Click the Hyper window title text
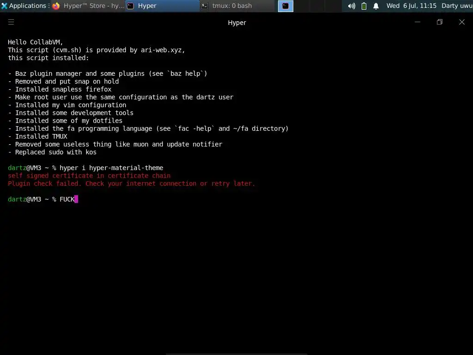The image size is (473, 355). [x=237, y=23]
